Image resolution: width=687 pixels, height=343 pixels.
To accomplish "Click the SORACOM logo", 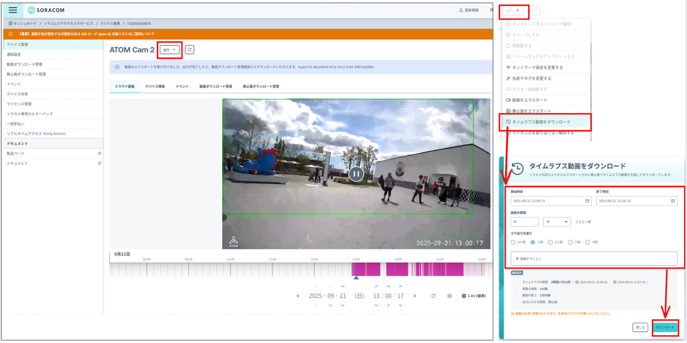I will pos(46,10).
